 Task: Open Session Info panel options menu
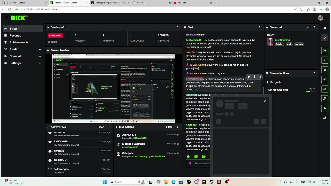177,27
